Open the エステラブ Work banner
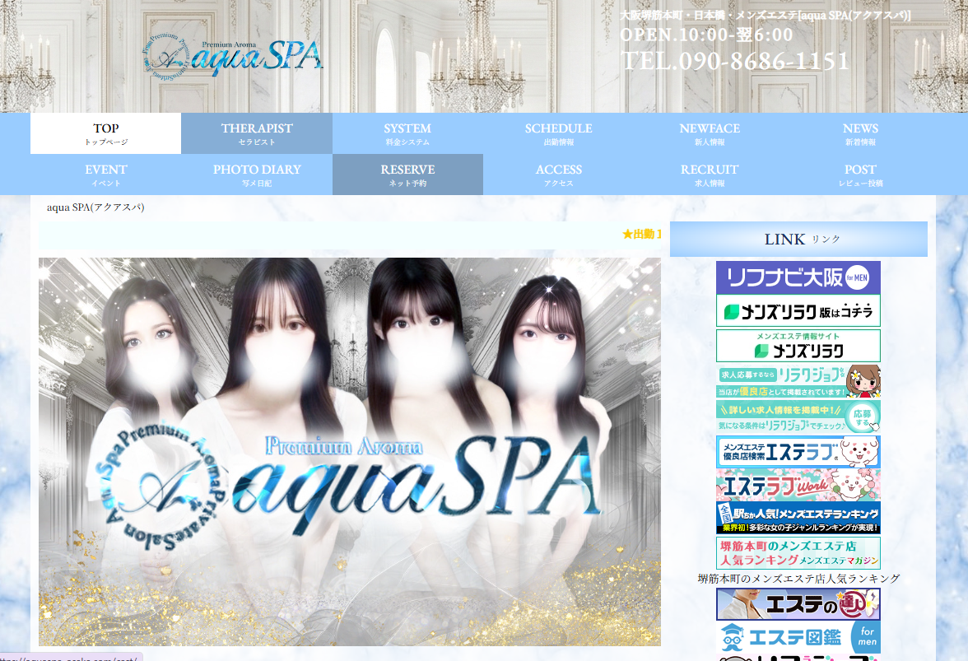This screenshot has width=968, height=661. (798, 485)
